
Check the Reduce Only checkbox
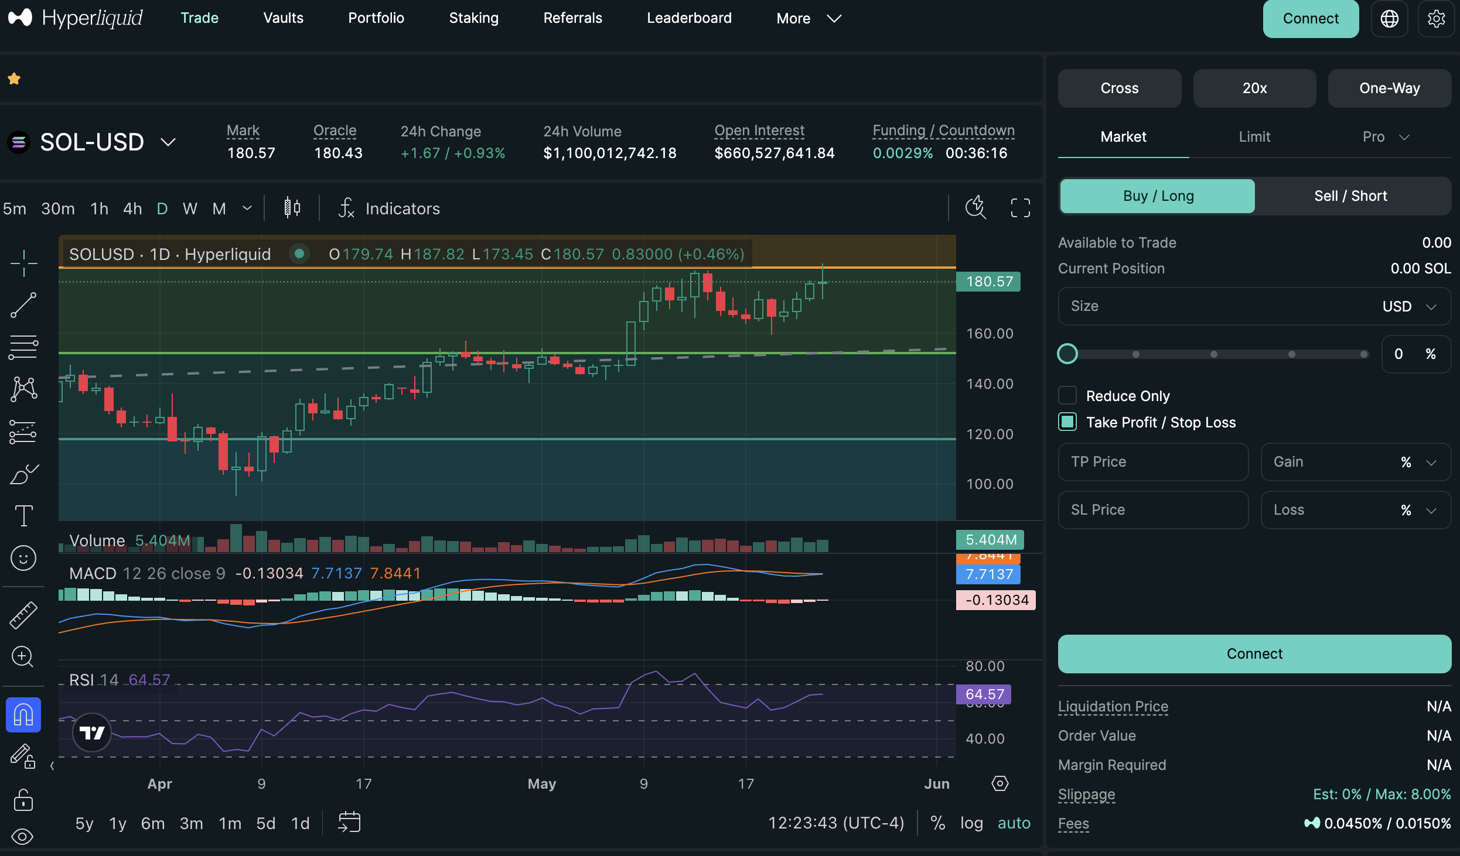pos(1067,396)
